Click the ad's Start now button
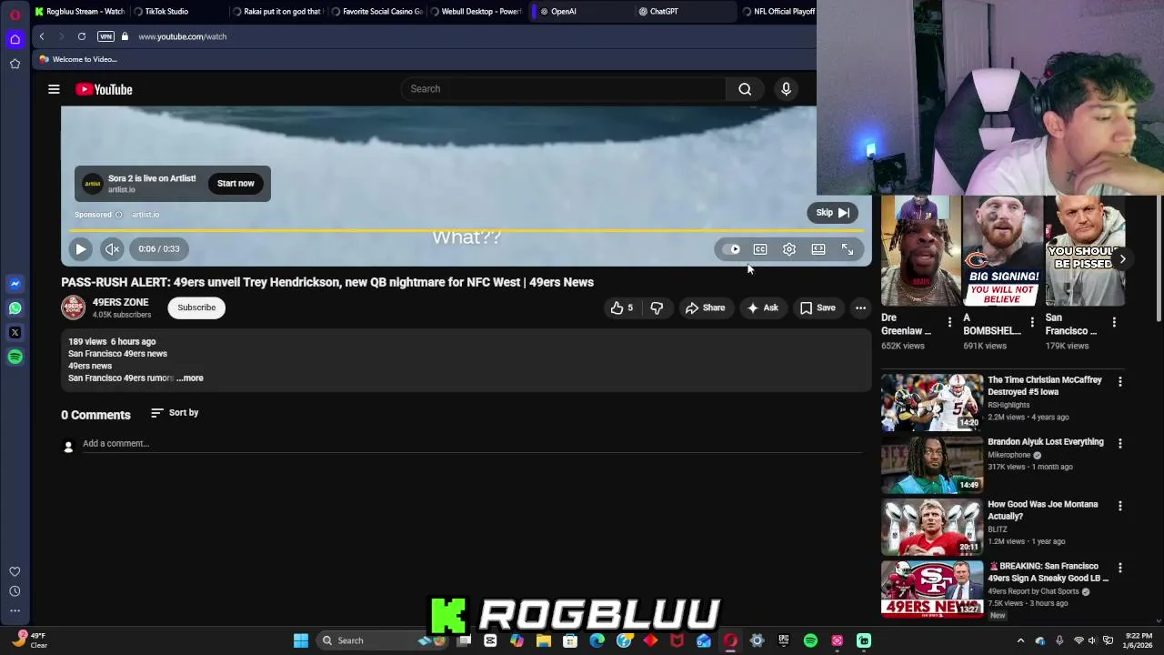 point(236,184)
